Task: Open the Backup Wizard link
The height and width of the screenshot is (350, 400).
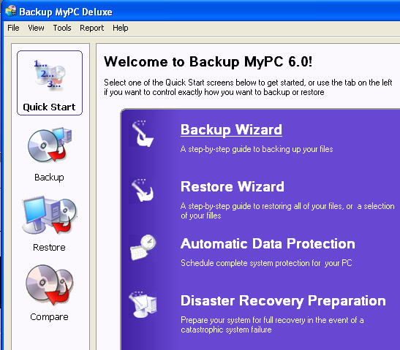Action: [x=231, y=129]
